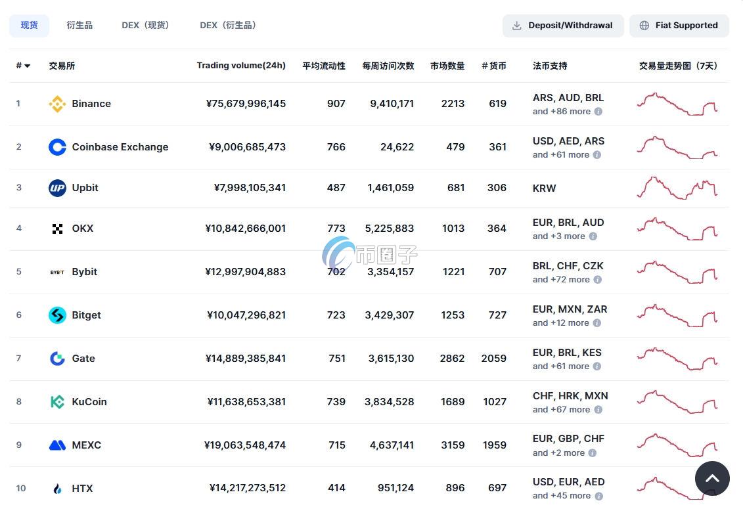743x509 pixels.
Task: Click the globe icon on Fiat Supported
Action: 644,25
